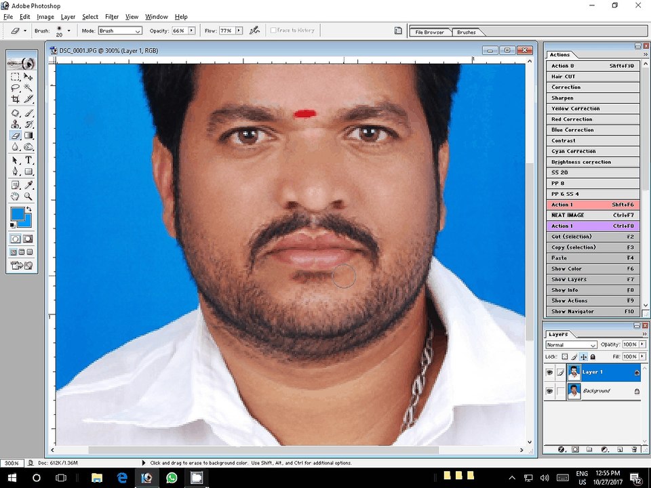Select the Pen tool
This screenshot has width=651, height=488.
coord(16,171)
